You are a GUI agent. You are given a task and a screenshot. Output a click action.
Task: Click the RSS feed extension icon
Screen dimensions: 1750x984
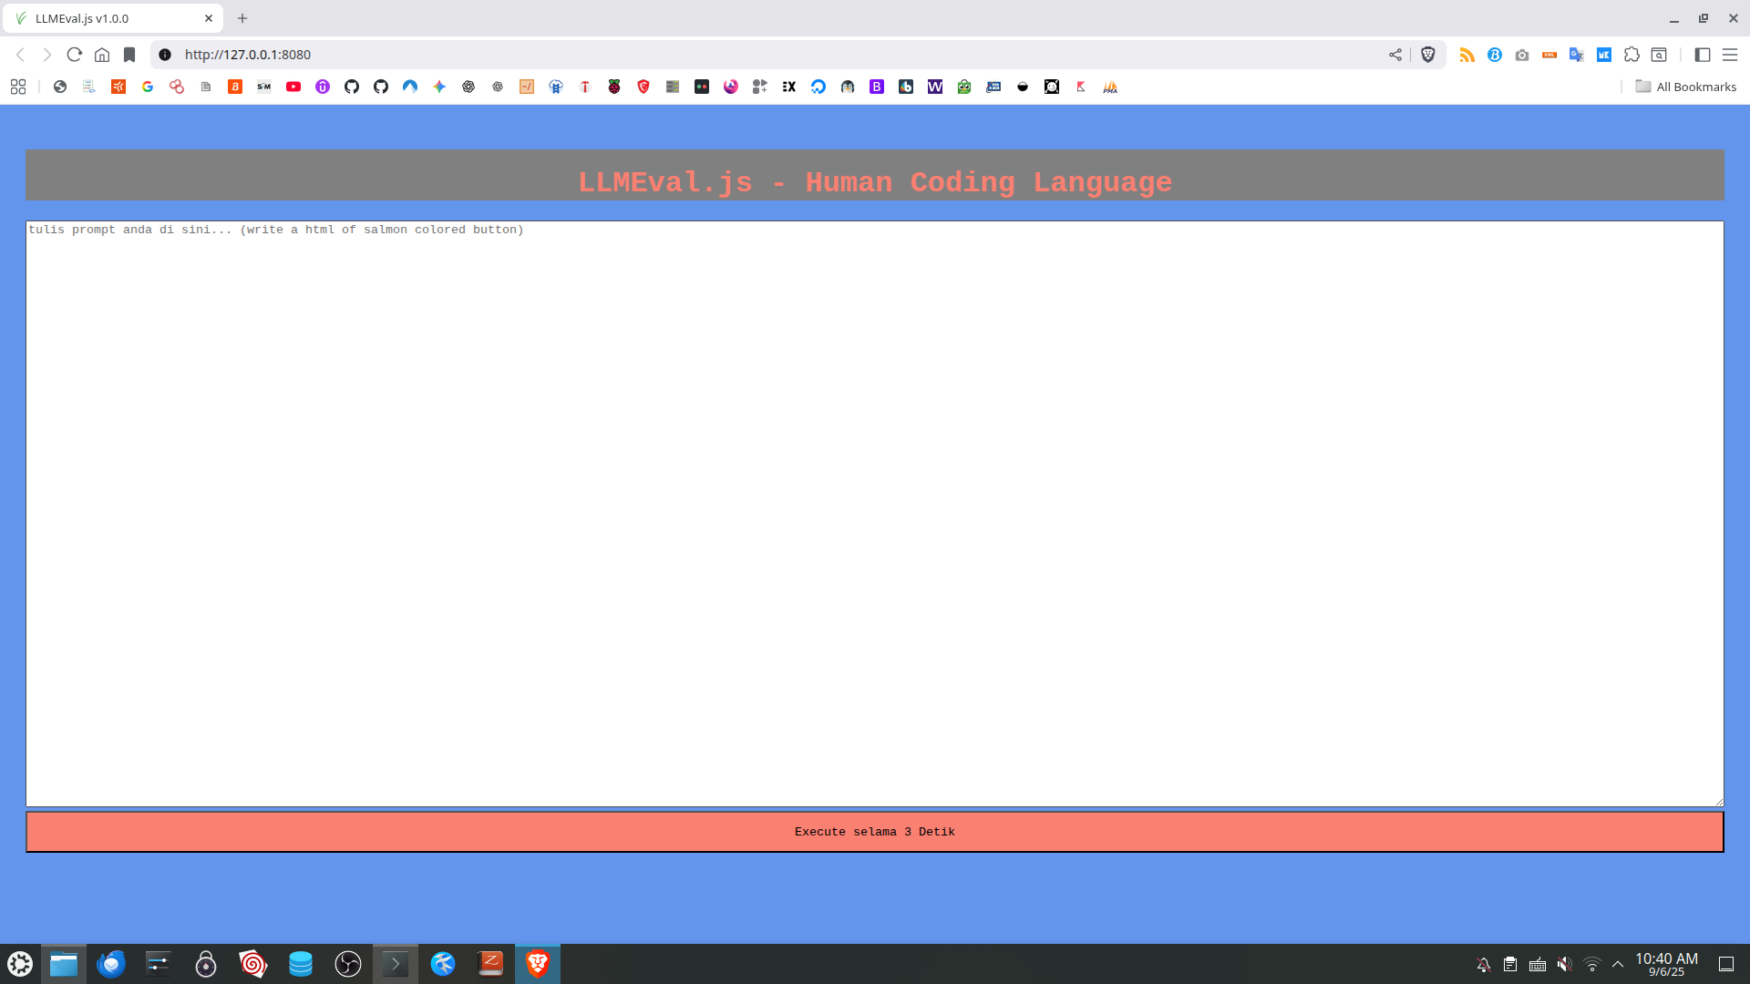pyautogui.click(x=1467, y=55)
